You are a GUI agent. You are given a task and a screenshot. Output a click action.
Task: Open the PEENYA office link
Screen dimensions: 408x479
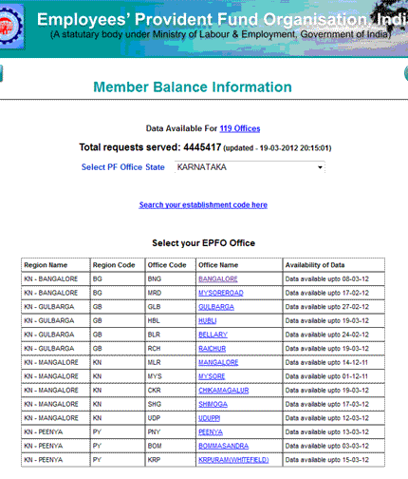click(x=211, y=432)
